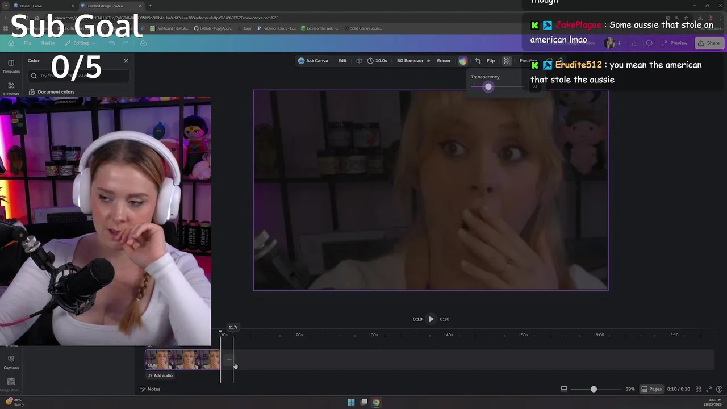This screenshot has height=409, width=727.
Task: Toggle the transparency checkerboard icon
Action: (x=507, y=61)
